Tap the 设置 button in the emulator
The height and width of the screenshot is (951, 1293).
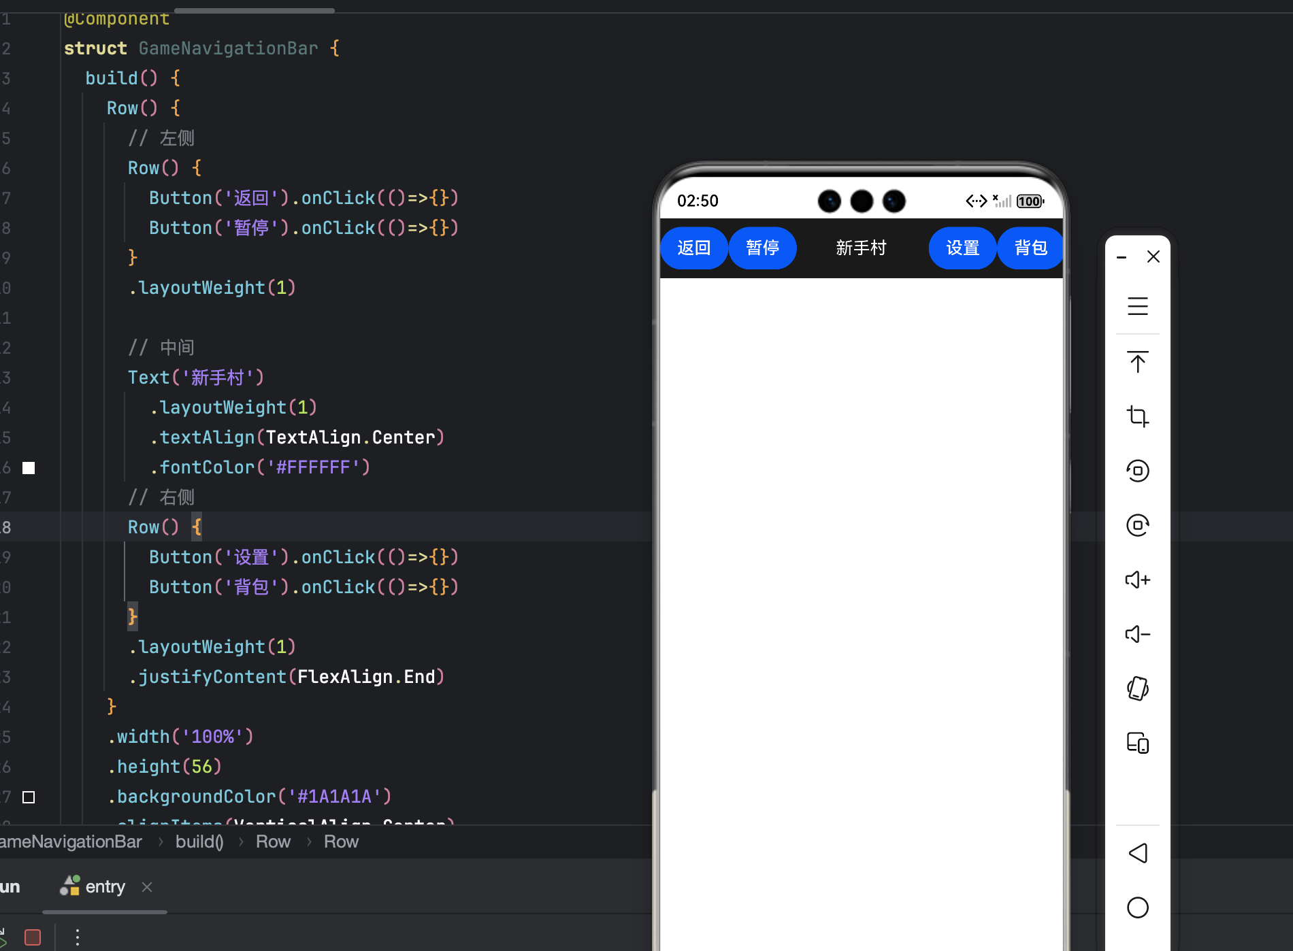pos(962,248)
